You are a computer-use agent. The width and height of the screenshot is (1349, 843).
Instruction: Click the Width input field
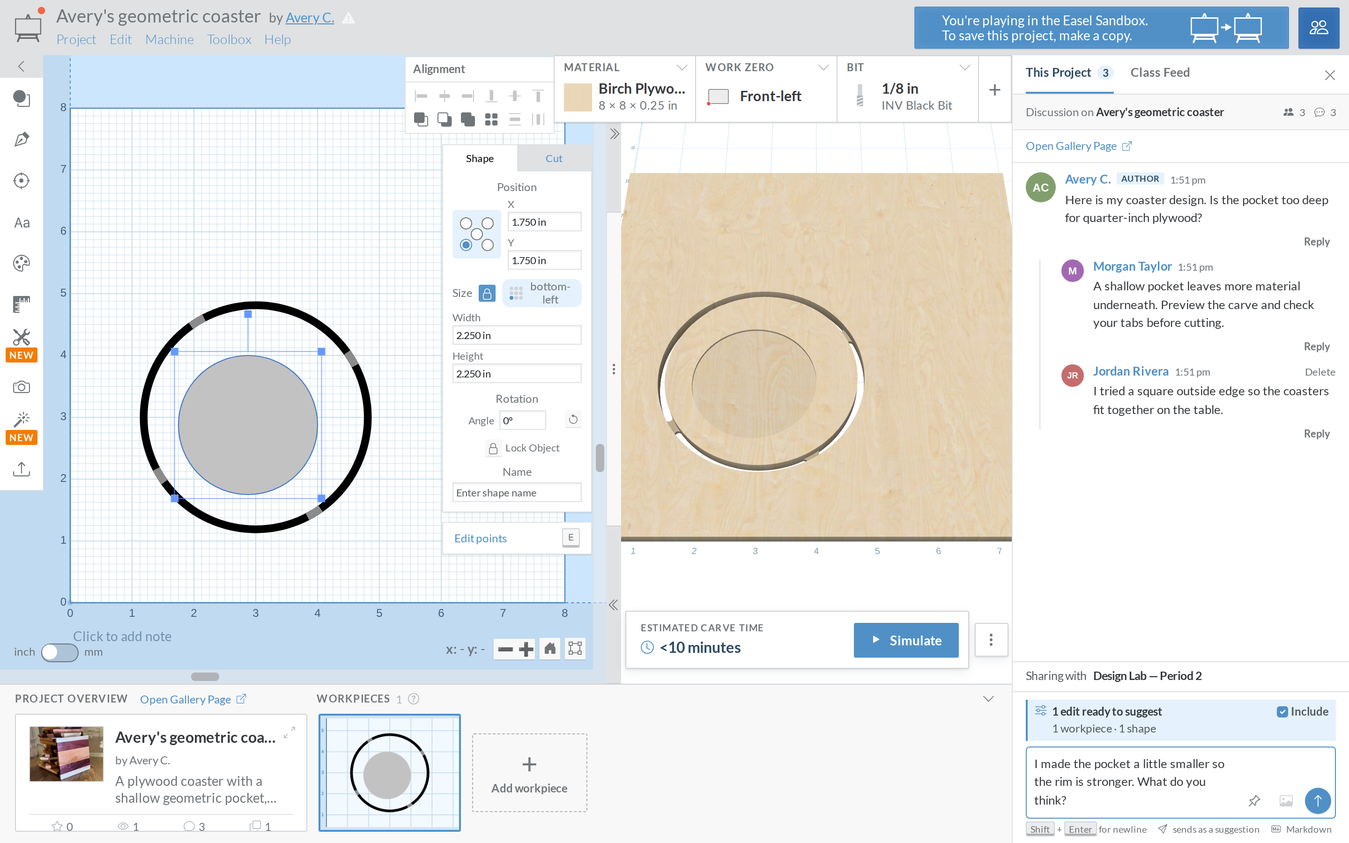click(x=517, y=335)
